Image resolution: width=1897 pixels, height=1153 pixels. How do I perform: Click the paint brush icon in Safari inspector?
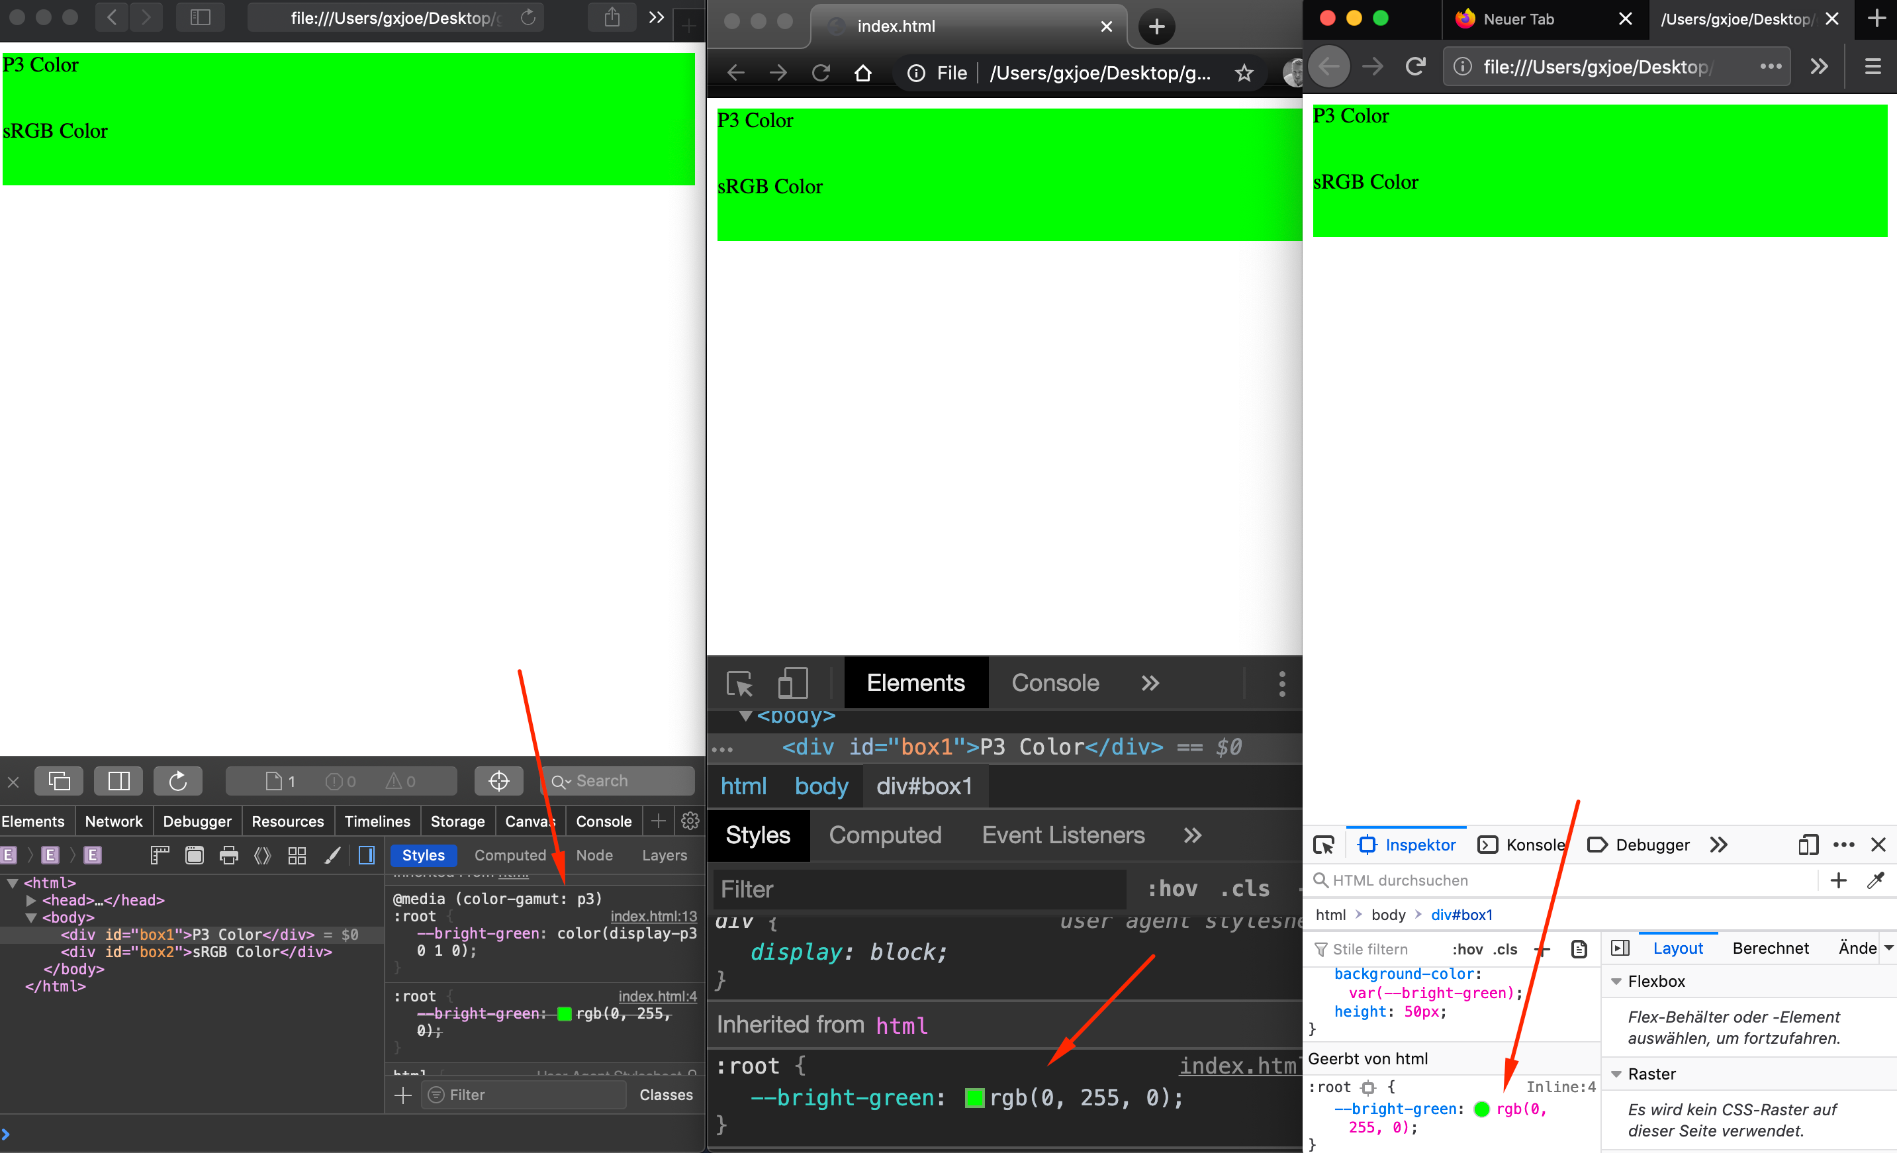[332, 855]
